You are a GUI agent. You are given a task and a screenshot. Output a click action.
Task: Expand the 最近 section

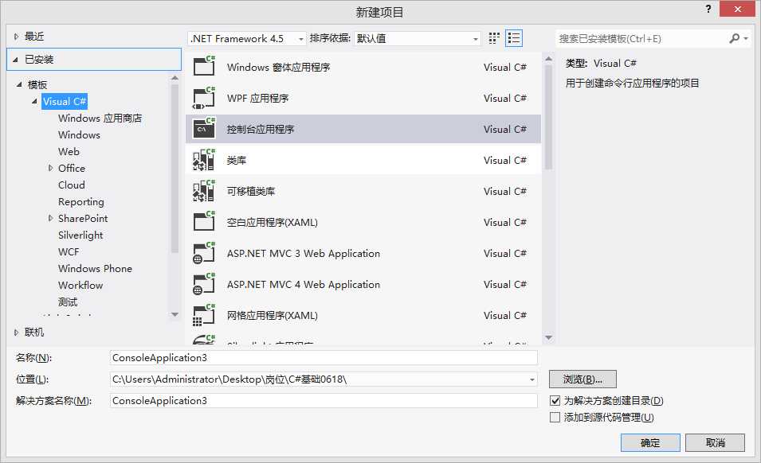tap(16, 37)
